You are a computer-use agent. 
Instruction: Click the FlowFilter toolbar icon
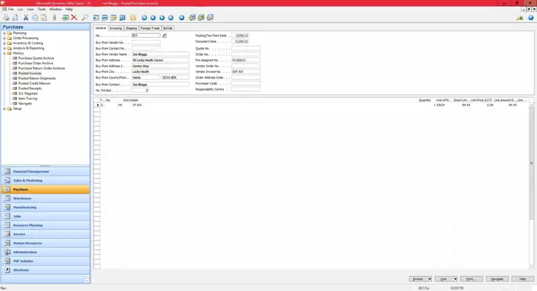(x=114, y=18)
